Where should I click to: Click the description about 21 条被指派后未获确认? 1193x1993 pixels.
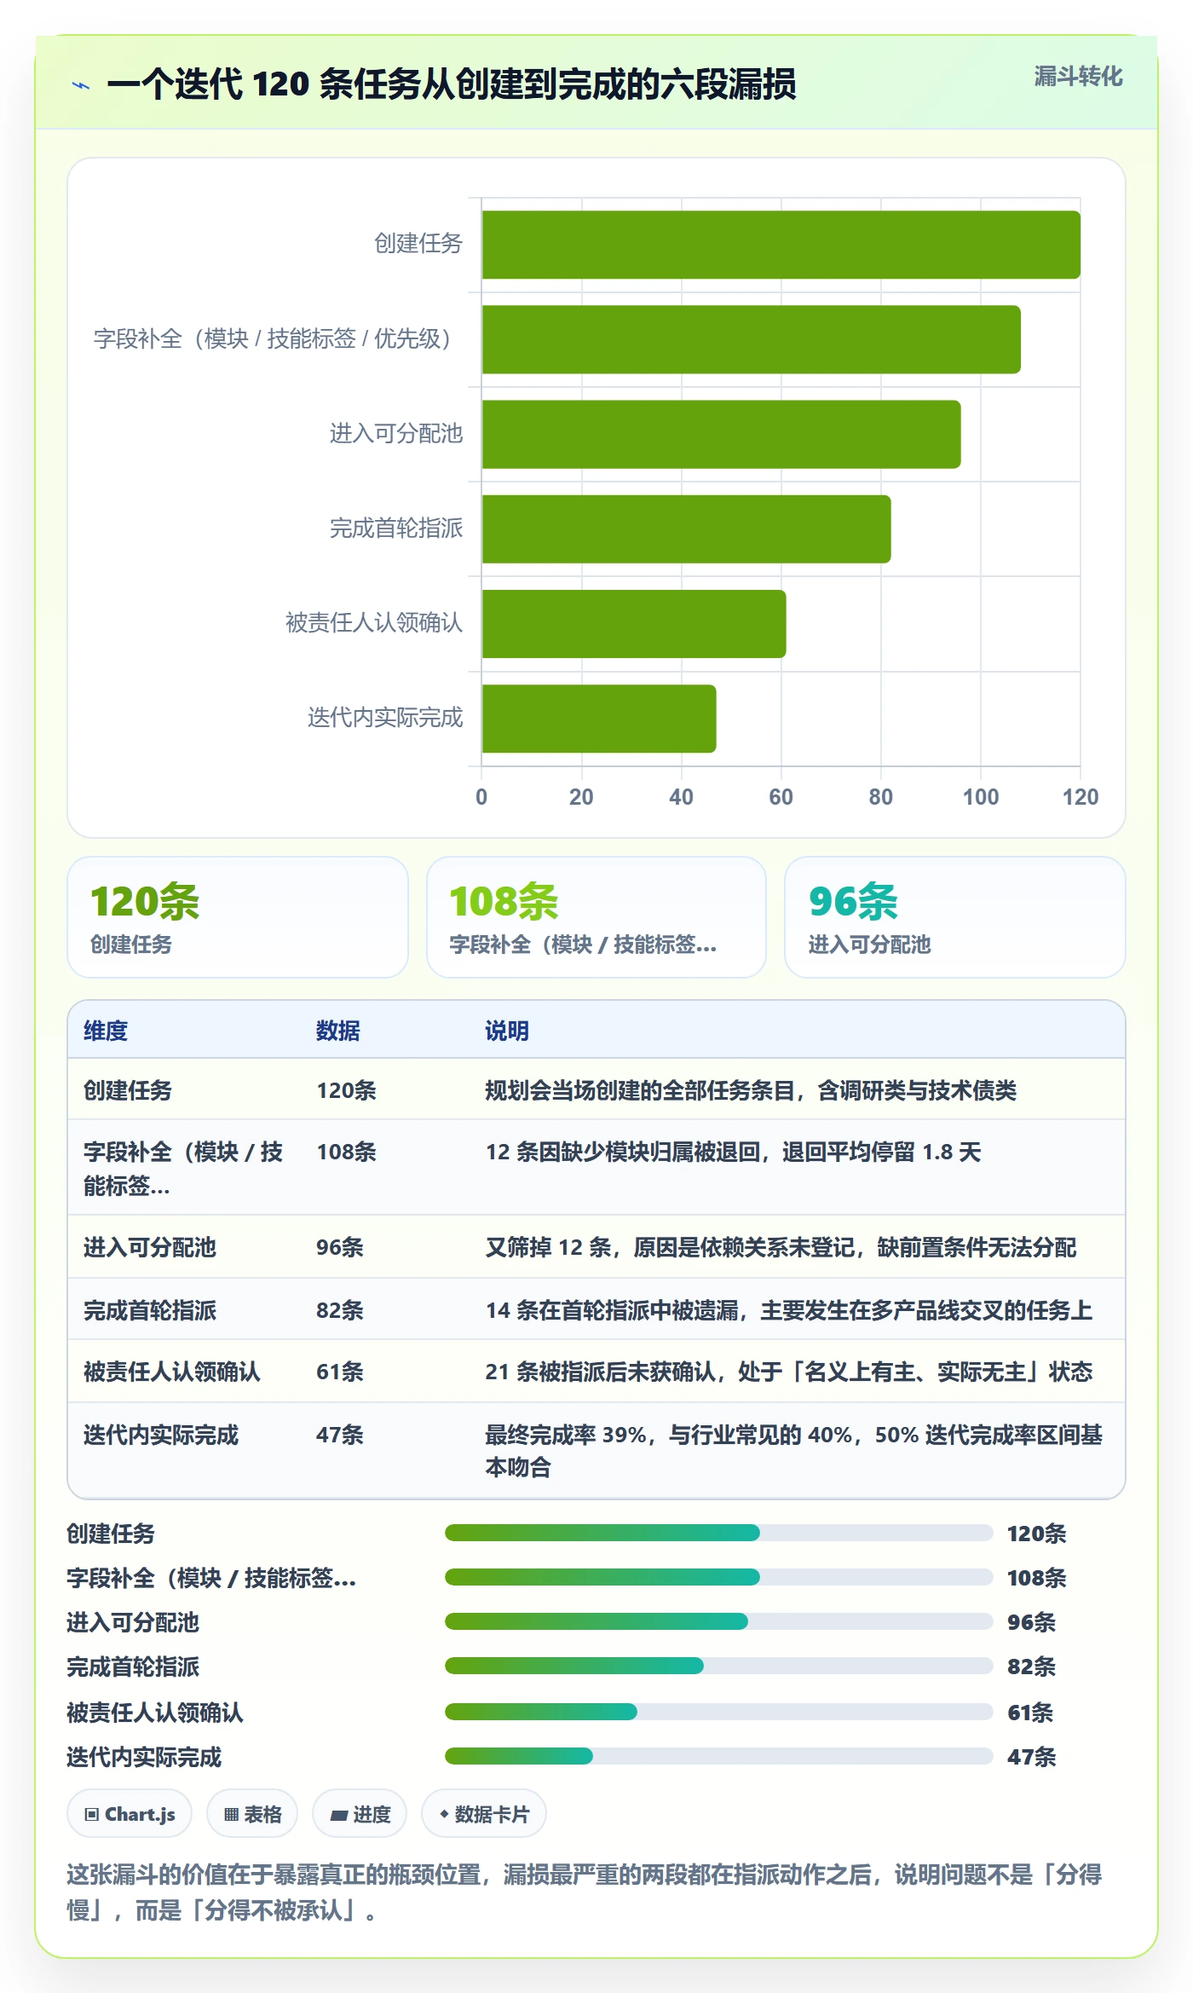[x=789, y=1372]
